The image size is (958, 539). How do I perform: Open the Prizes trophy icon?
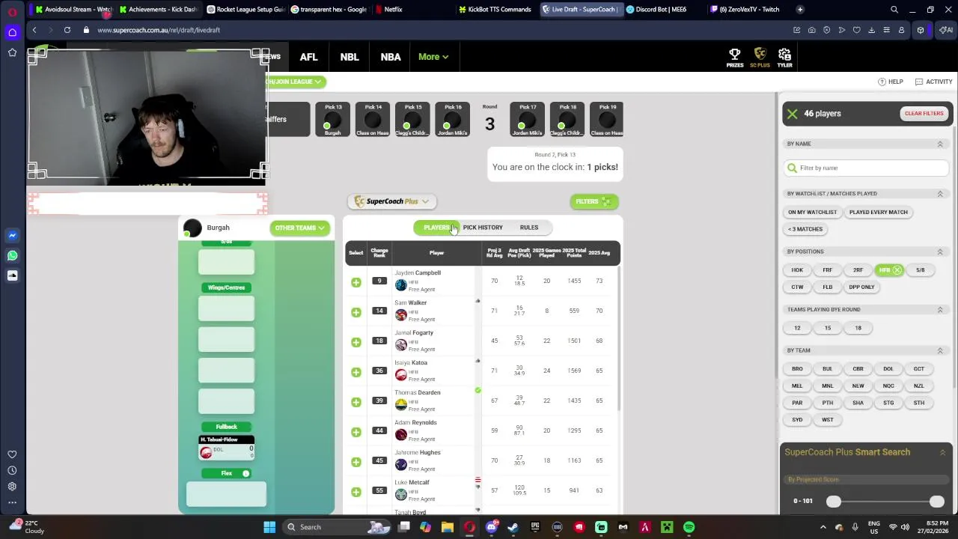tap(735, 57)
